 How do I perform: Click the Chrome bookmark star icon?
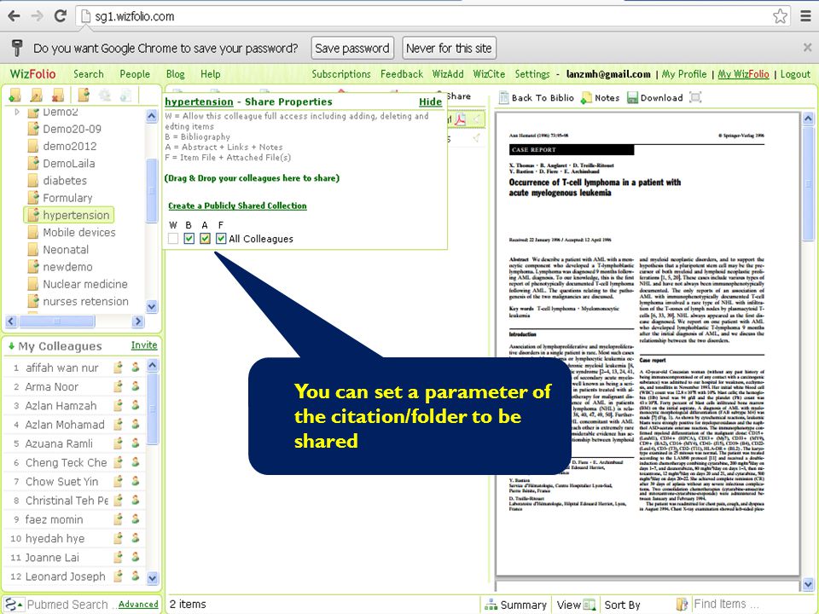[780, 16]
